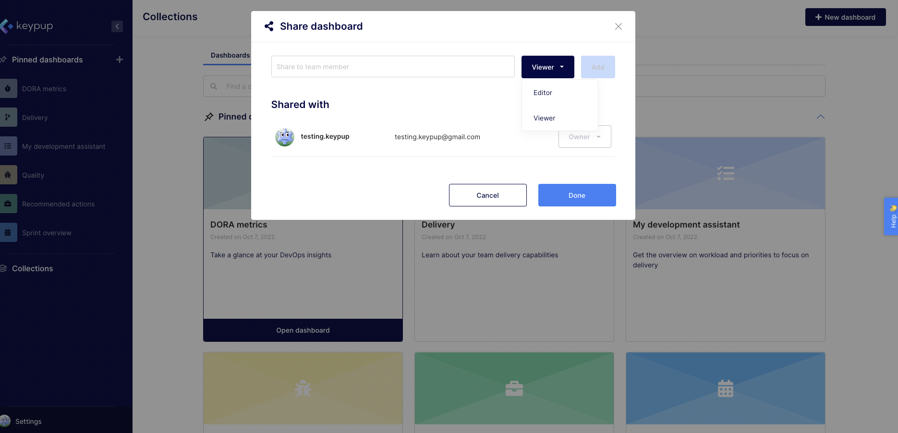Click the Done button

click(x=577, y=195)
